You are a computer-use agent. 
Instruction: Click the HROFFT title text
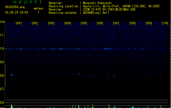pyautogui.click(x=28, y=2)
